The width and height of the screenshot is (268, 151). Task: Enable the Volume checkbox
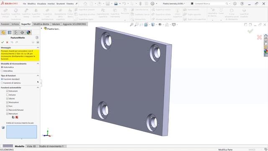pos(8,95)
